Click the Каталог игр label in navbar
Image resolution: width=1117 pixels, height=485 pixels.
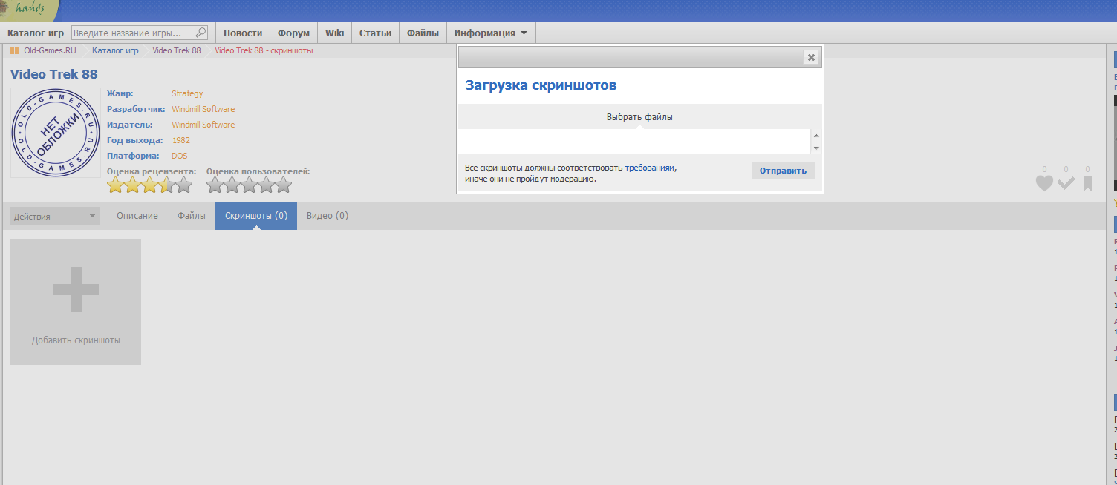(36, 33)
